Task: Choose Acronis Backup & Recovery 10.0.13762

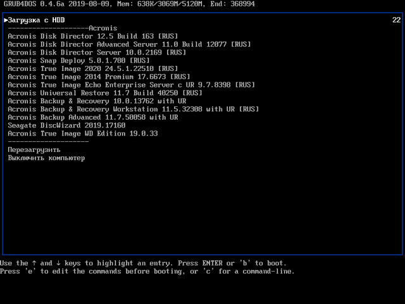Action: [97, 101]
